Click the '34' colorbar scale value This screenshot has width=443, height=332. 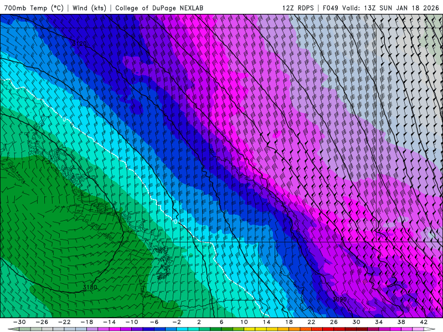[x=379, y=322]
